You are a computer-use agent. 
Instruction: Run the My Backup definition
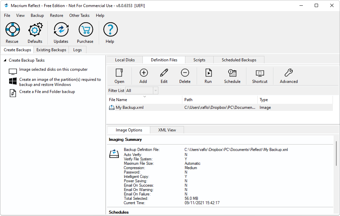point(208,75)
